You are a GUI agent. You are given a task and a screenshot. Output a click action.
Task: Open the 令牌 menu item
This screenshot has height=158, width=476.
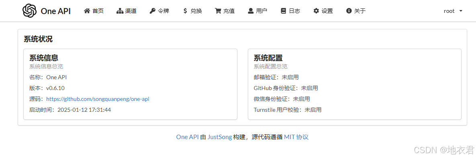159,11
